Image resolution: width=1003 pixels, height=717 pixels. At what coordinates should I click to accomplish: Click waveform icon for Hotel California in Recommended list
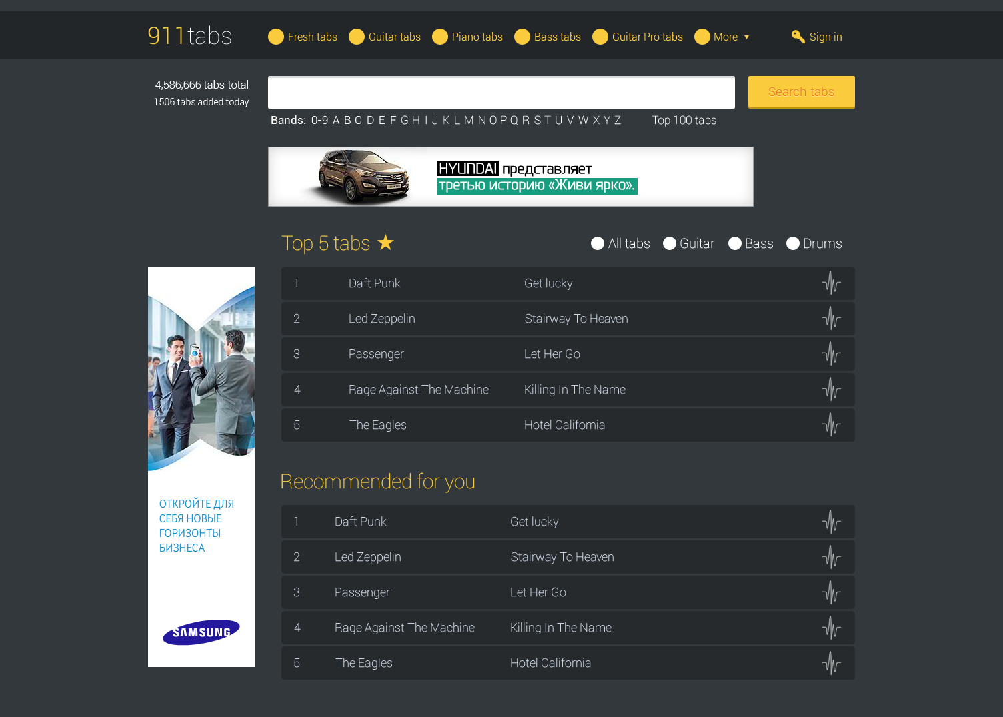tap(831, 663)
